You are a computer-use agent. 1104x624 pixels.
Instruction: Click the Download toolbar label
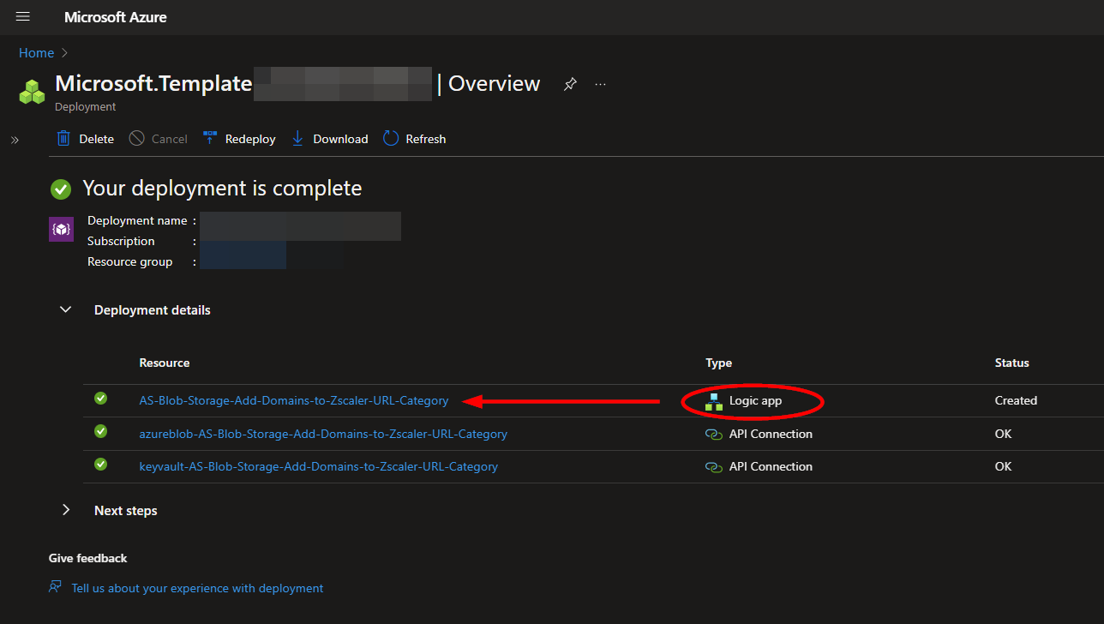pos(340,139)
